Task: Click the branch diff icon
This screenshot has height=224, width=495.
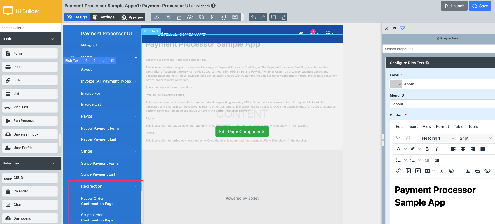Action: coord(213,17)
